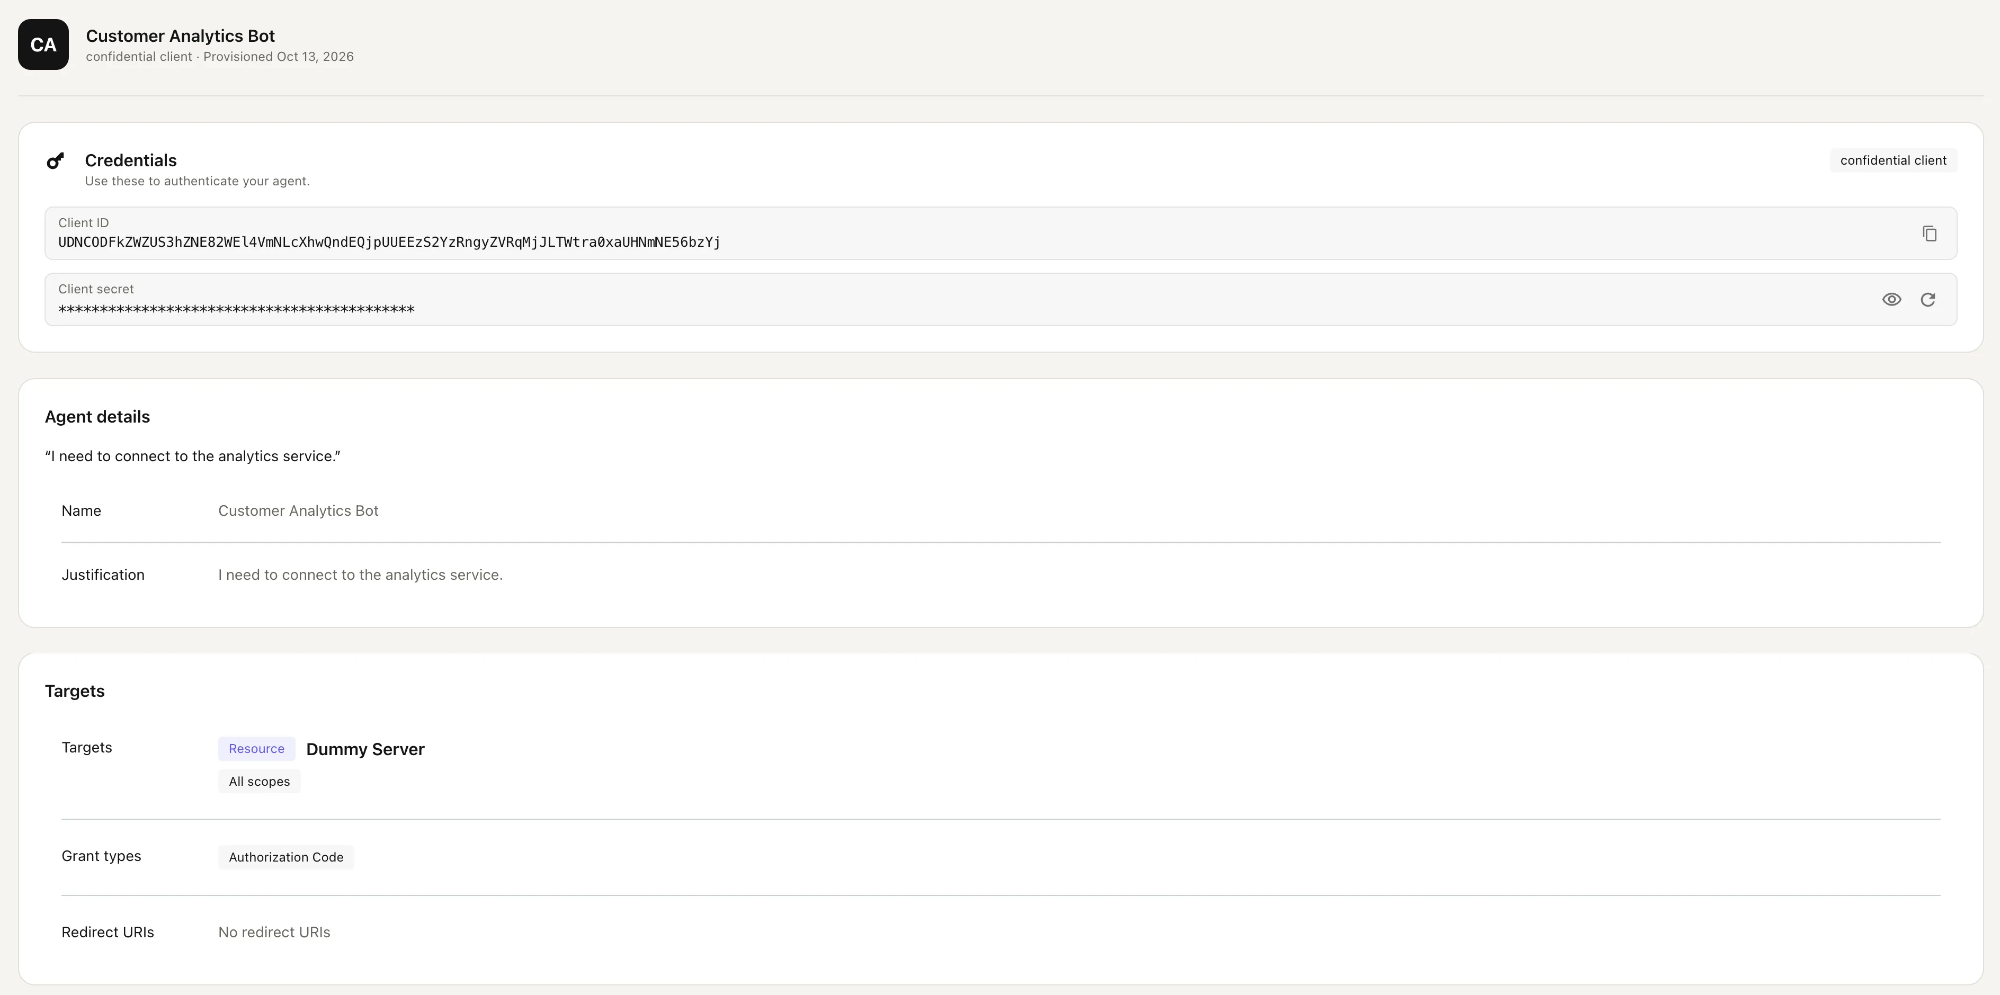This screenshot has height=995, width=2000.
Task: Click the All scopes chip
Action: click(x=260, y=782)
